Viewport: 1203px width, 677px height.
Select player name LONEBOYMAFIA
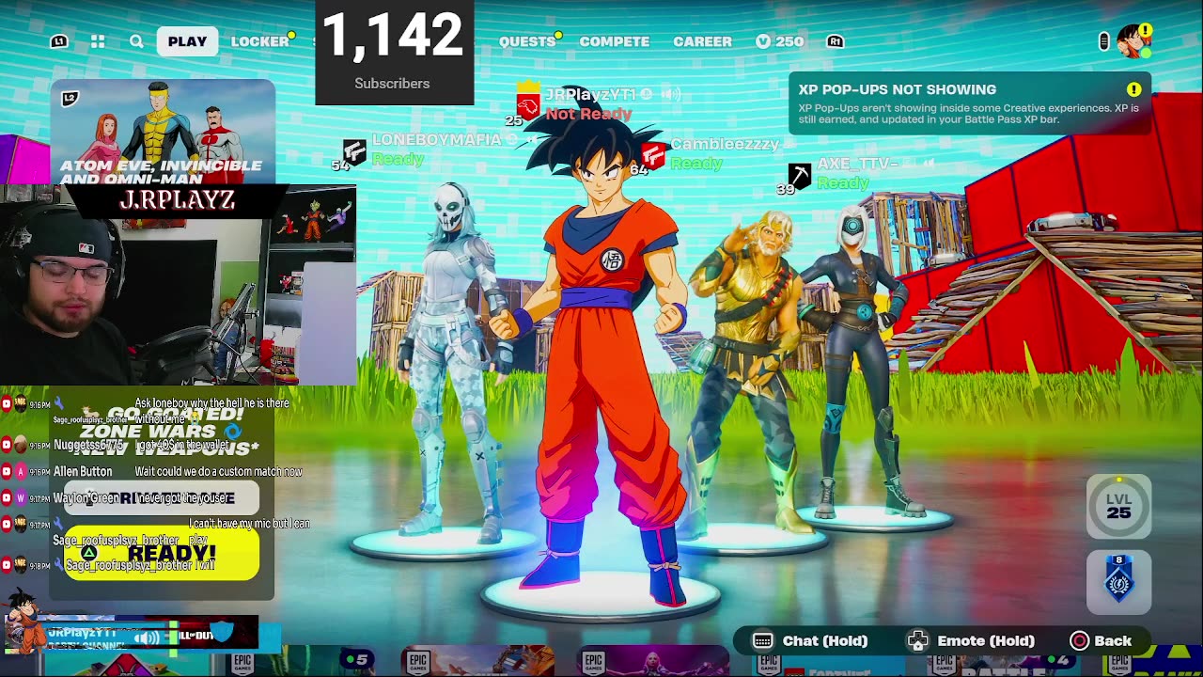click(x=436, y=139)
